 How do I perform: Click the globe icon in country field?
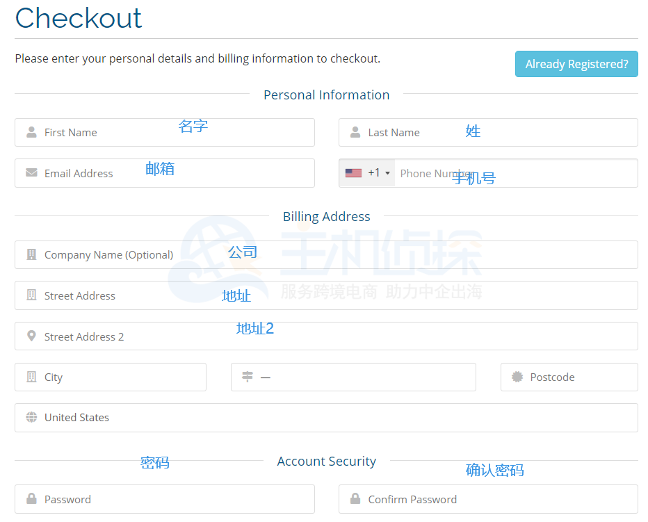point(31,417)
